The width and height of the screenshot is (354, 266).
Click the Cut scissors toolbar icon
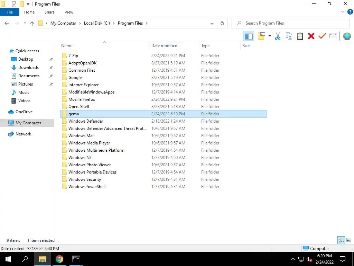[x=278, y=36]
